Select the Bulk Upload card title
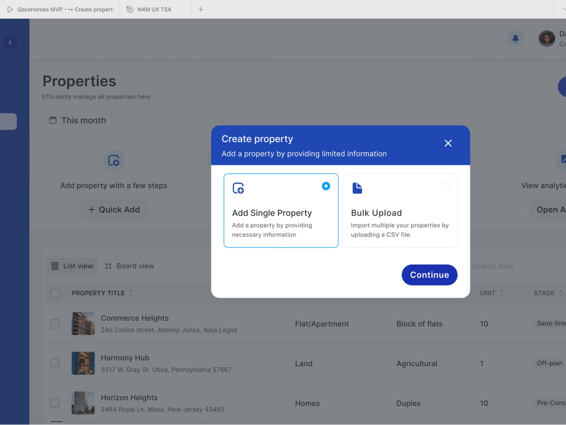Viewport: 566px width, 425px height. coord(376,213)
